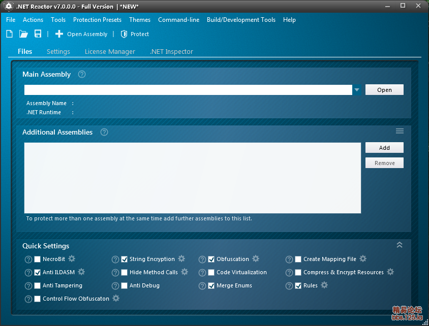Click the Save Project disk icon
Viewport: 429px width, 326px height.
click(38, 34)
